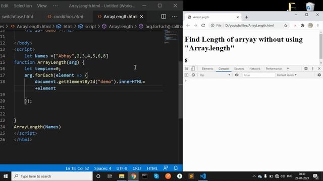This screenshot has width=323, height=181.
Task: Close the DevTools panel
Action: coord(319,68)
